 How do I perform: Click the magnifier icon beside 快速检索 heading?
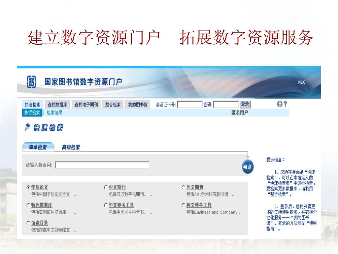(27, 127)
